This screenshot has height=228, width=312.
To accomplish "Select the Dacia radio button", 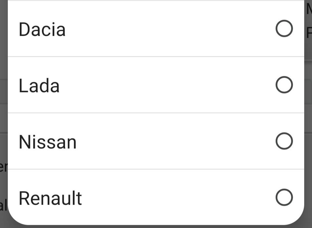I will (284, 29).
